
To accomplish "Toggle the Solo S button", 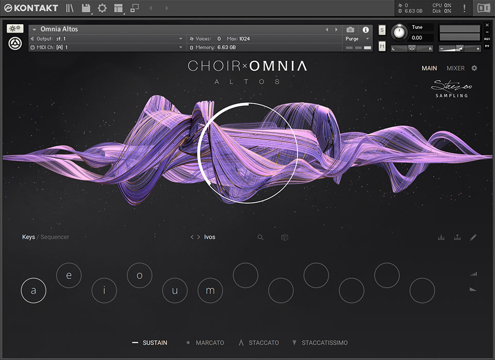I will (382, 30).
